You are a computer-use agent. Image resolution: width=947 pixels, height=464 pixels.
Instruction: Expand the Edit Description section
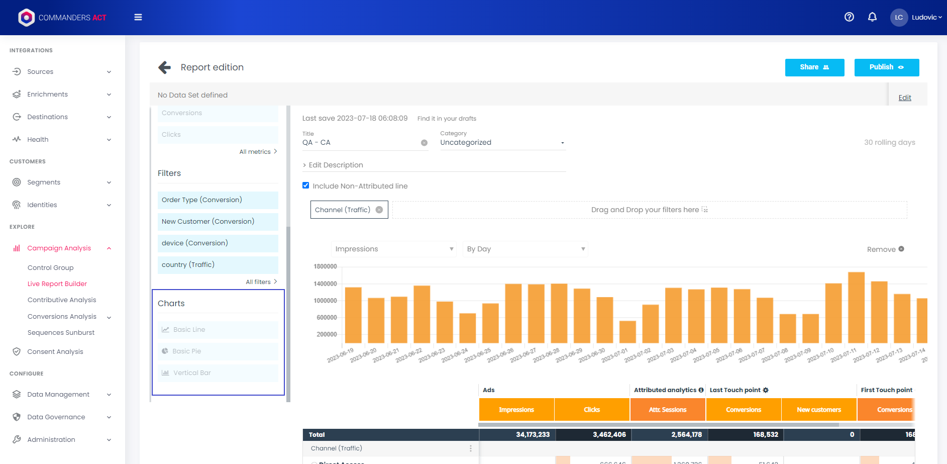coord(333,165)
